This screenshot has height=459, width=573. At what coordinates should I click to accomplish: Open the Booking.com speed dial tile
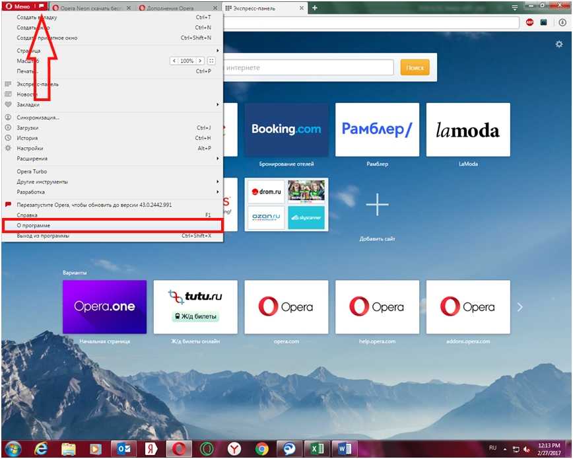286,130
